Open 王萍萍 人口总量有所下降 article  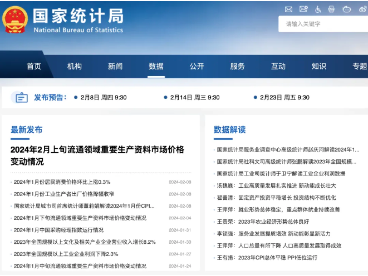(x=279, y=245)
